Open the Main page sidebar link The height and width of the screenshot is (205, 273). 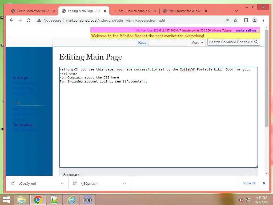20,78
